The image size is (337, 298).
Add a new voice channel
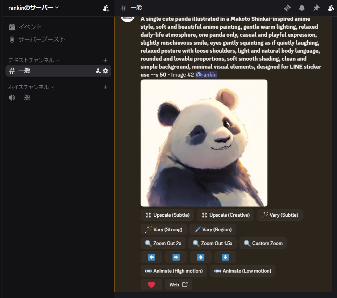click(105, 87)
